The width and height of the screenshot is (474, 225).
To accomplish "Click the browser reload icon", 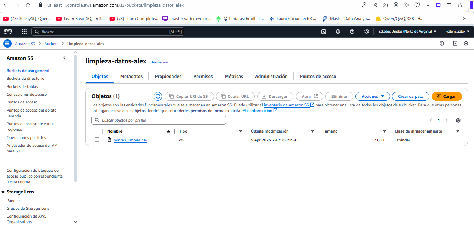I will pyautogui.click(x=28, y=5).
